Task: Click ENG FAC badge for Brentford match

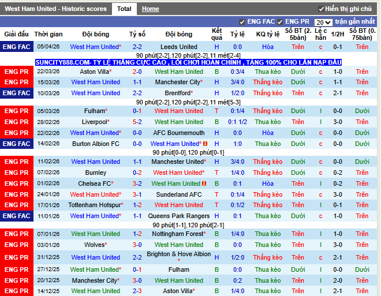Action: tap(16, 93)
